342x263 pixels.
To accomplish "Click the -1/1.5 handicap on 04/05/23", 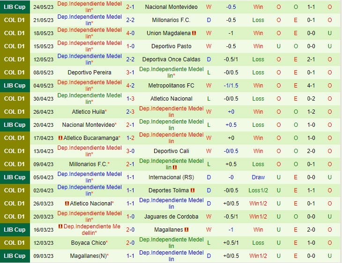I will click(x=231, y=86).
